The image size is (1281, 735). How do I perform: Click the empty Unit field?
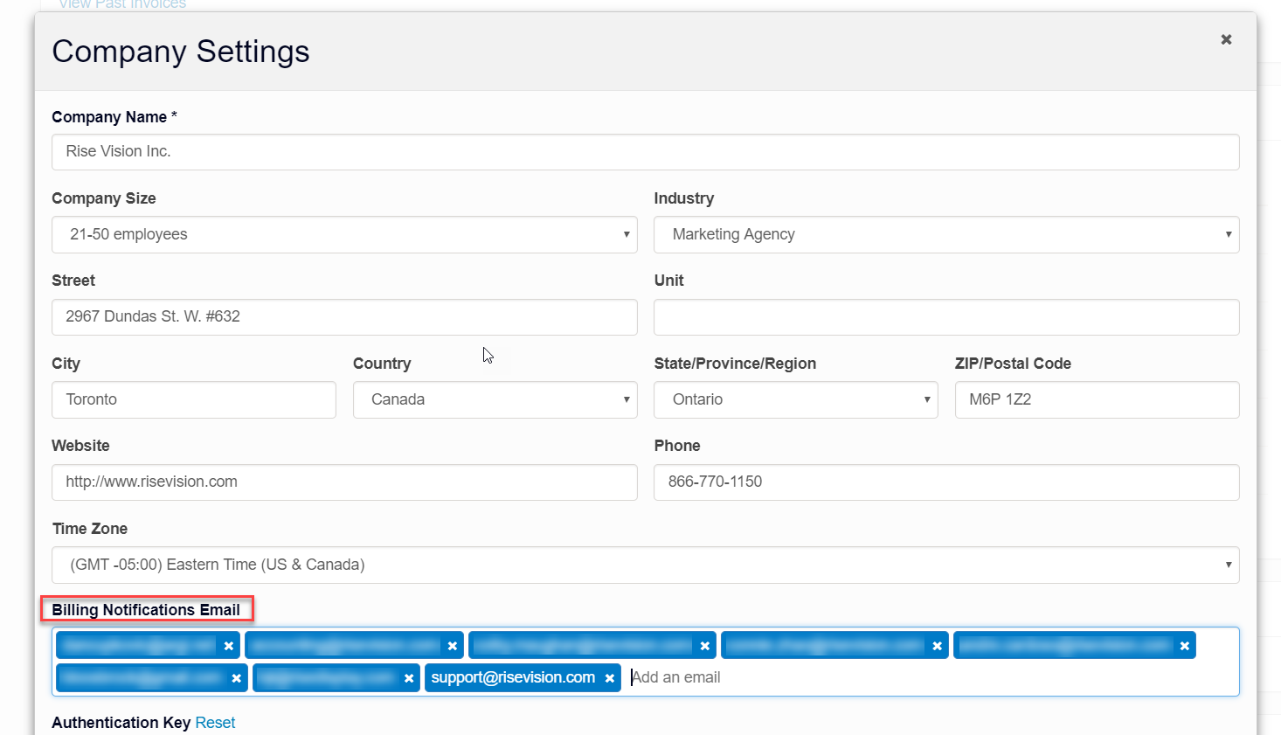[946, 316]
